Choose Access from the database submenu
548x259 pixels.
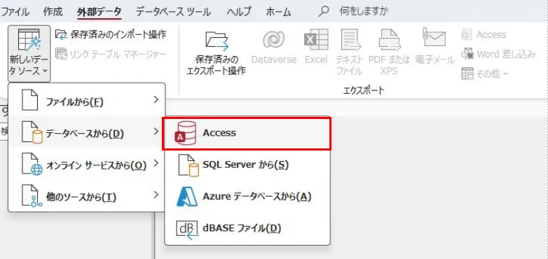(247, 134)
